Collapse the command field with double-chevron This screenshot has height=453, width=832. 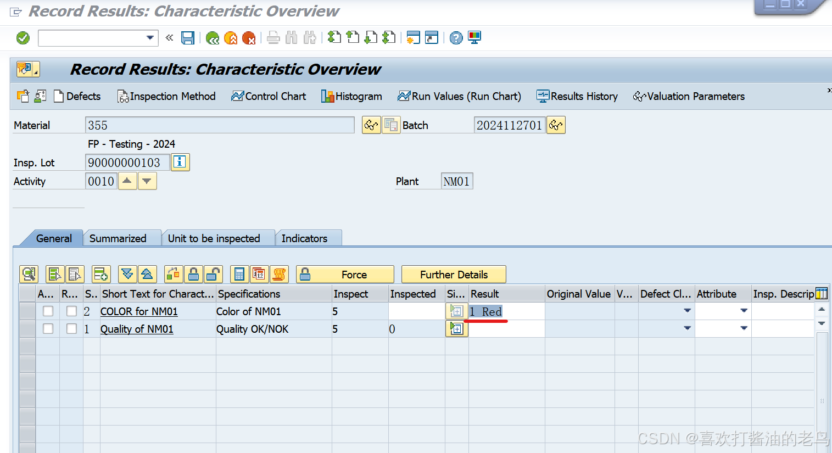pos(169,37)
